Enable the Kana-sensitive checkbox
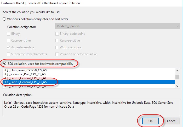Image resolution: width=183 pixels, height=127 pixels. point(57,41)
